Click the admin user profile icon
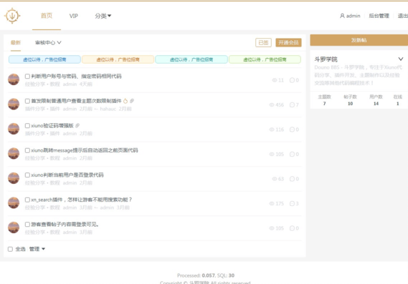408x284 pixels. pyautogui.click(x=342, y=16)
